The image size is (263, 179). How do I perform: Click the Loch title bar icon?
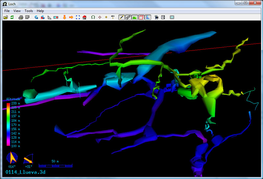tap(5, 4)
